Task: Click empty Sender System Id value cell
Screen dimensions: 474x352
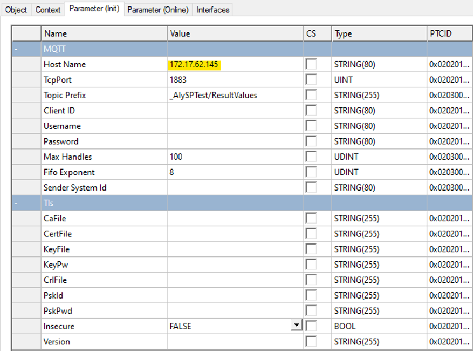Action: click(235, 188)
